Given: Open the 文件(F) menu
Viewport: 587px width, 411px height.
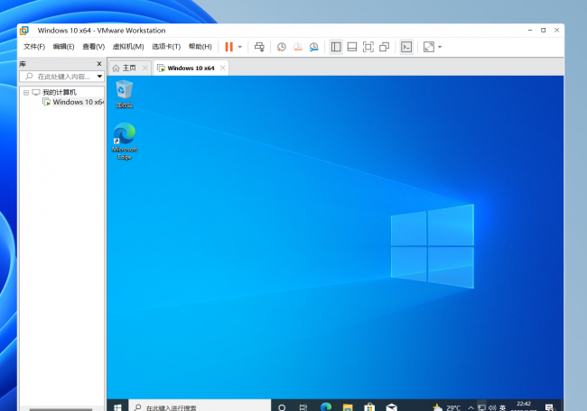Looking at the screenshot, I should click(x=34, y=47).
